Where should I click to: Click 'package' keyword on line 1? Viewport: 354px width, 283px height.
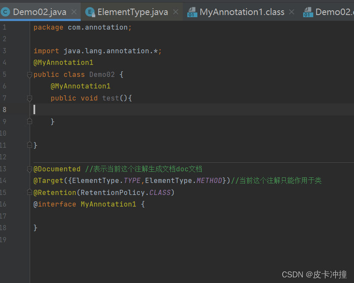click(48, 27)
